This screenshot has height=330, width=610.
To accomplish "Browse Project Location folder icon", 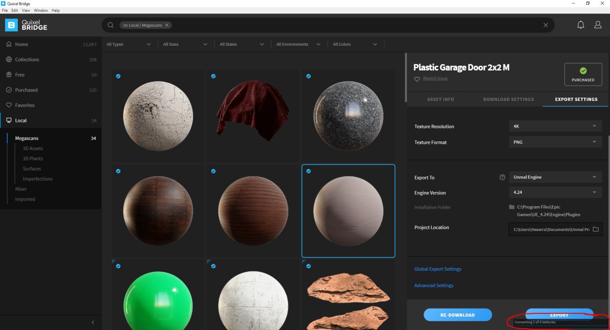I will click(596, 230).
